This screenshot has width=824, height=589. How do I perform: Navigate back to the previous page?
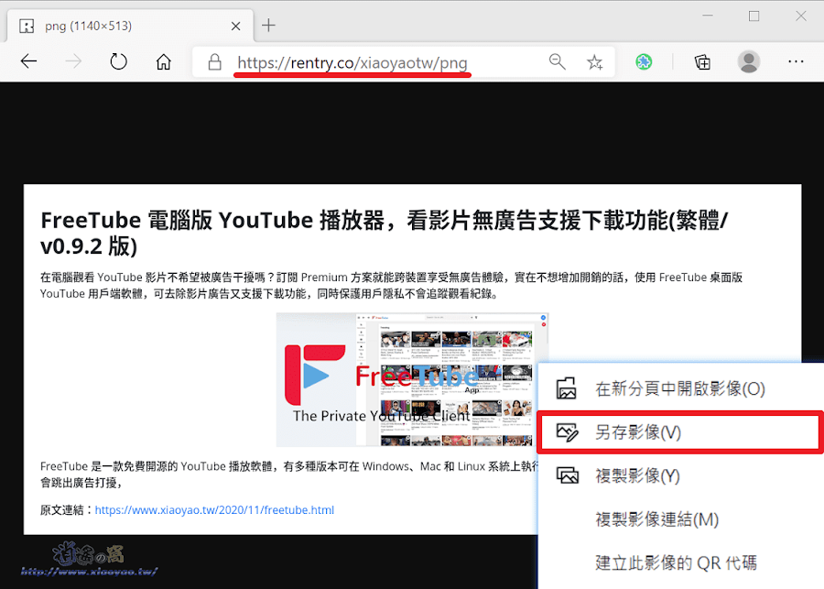pyautogui.click(x=28, y=61)
